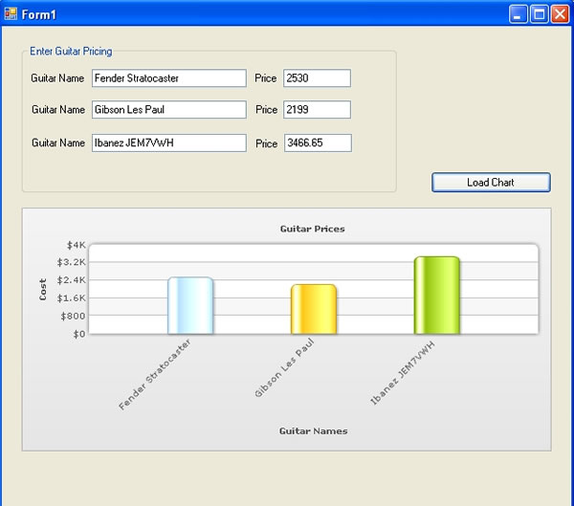This screenshot has width=574, height=506.
Task: Maximize the Form1 window
Action: pyautogui.click(x=540, y=13)
